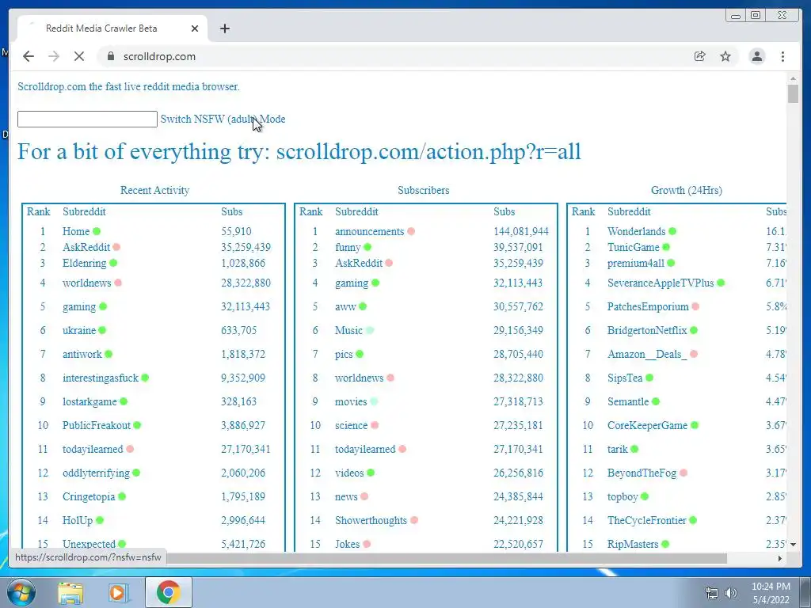Viewport: 811px width, 608px height.
Task: Open the scrolldrop.com/action.php?r=all heading link
Action: pos(299,151)
